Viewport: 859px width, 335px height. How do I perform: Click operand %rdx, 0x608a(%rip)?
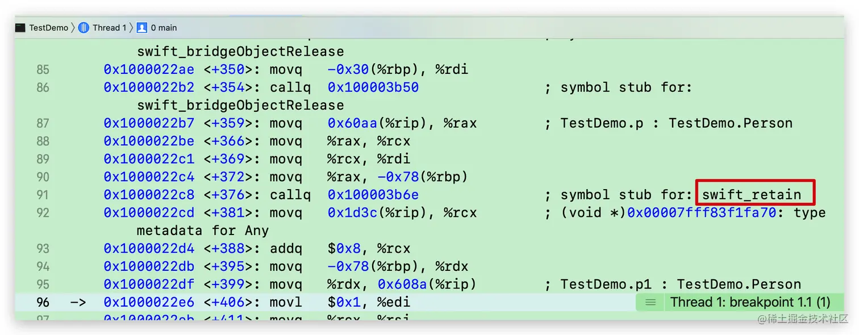point(402,284)
